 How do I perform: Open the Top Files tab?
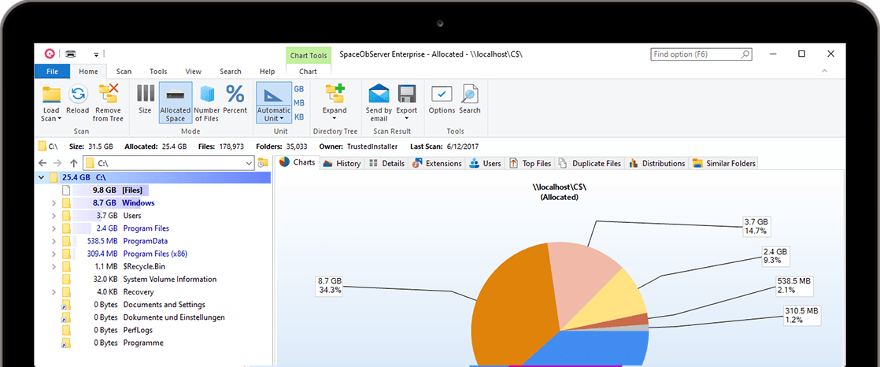531,163
